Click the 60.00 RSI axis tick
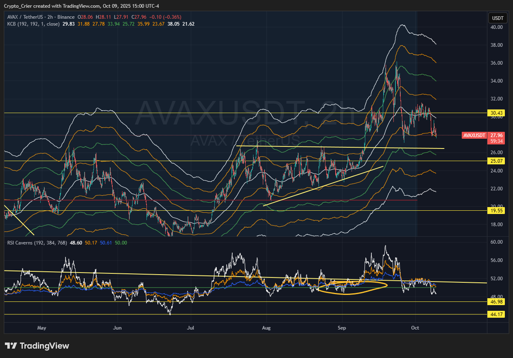513x358 pixels. [x=497, y=242]
